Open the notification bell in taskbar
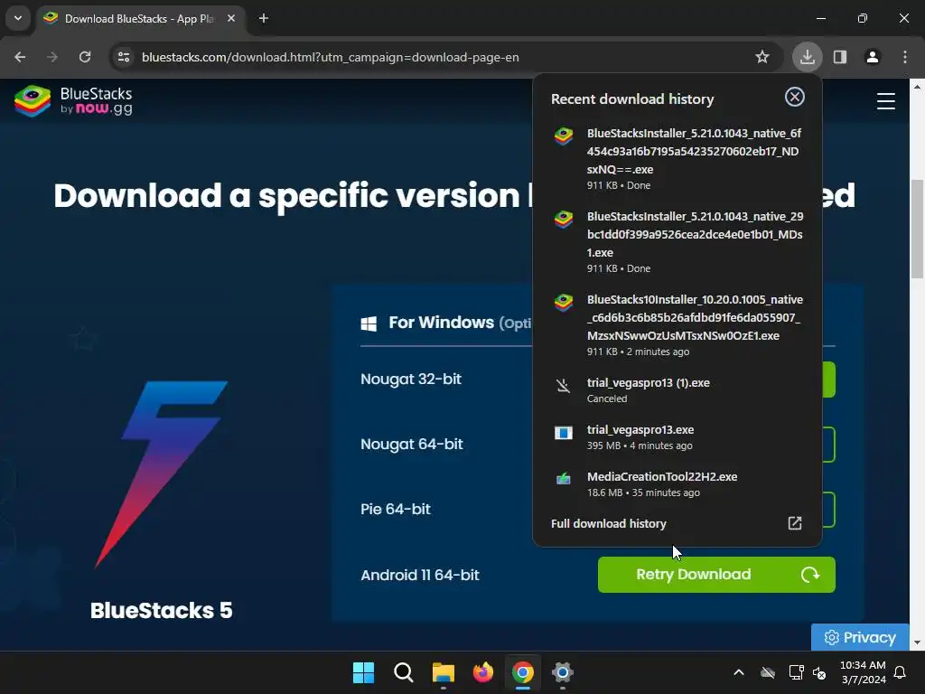The image size is (925, 694). point(901,672)
